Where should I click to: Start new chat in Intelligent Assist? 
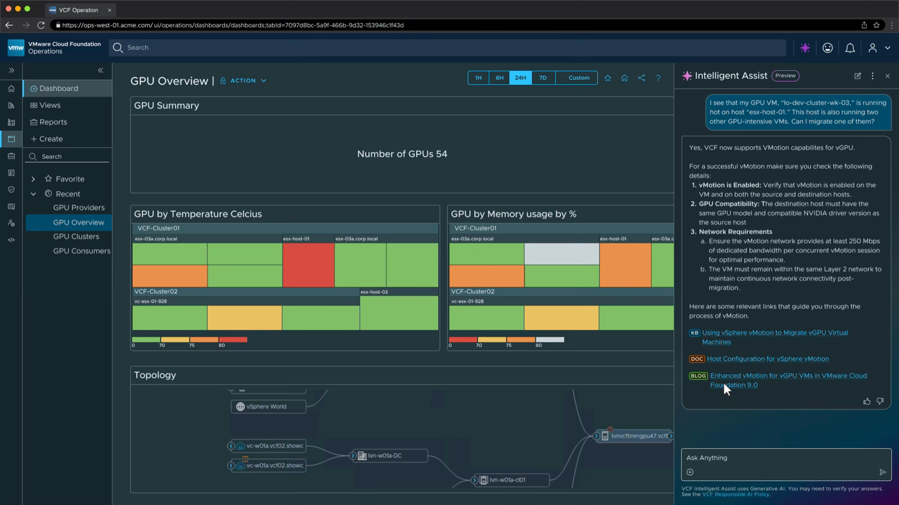click(x=857, y=76)
